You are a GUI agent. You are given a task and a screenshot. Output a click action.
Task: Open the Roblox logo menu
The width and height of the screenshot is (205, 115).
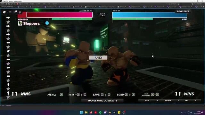pos(4,12)
